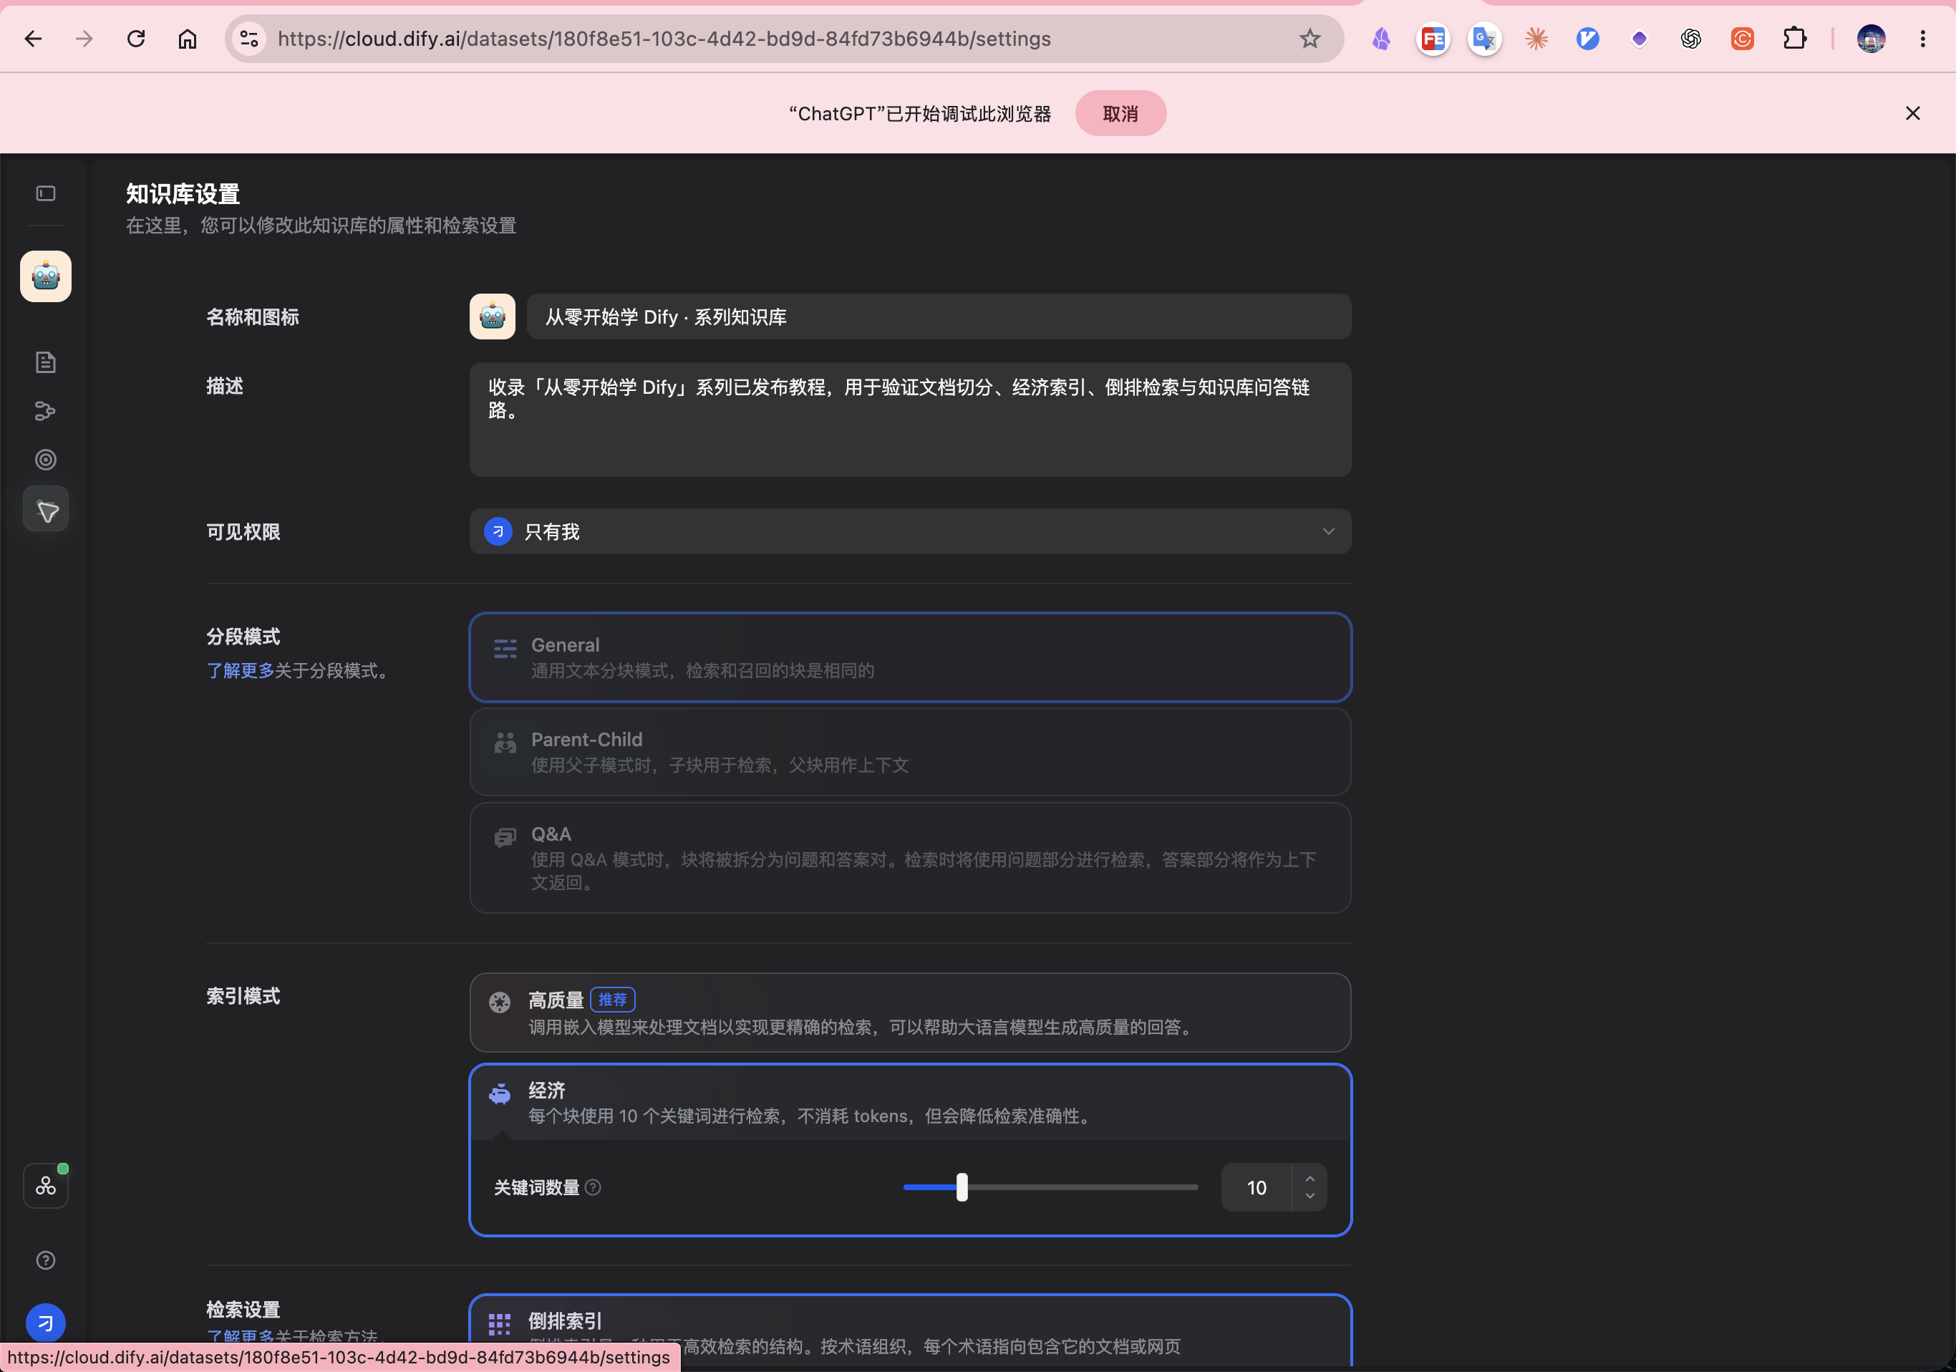Image resolution: width=1956 pixels, height=1372 pixels.
Task: Open the account avatar at sidebar bottom
Action: 46,1323
